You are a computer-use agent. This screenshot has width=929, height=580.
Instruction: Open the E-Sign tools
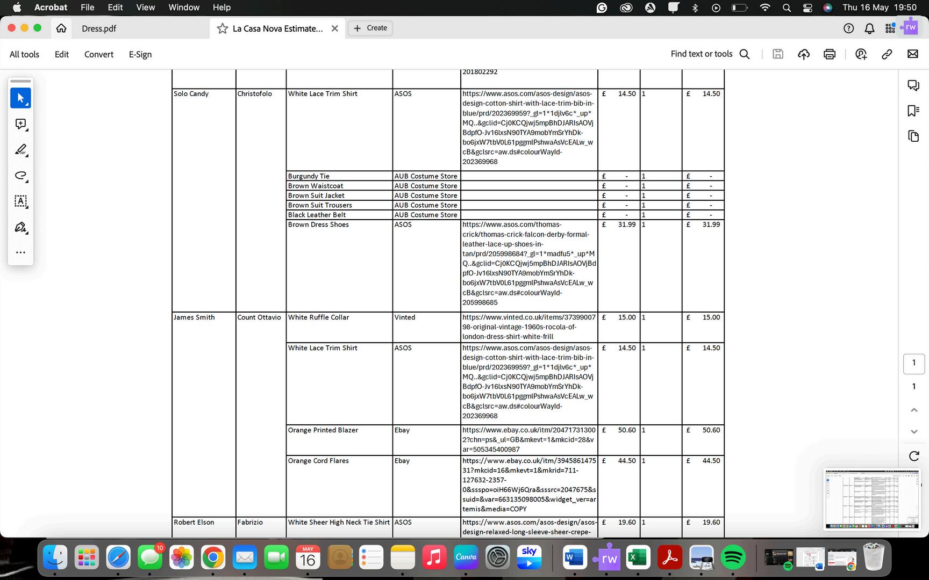point(140,54)
